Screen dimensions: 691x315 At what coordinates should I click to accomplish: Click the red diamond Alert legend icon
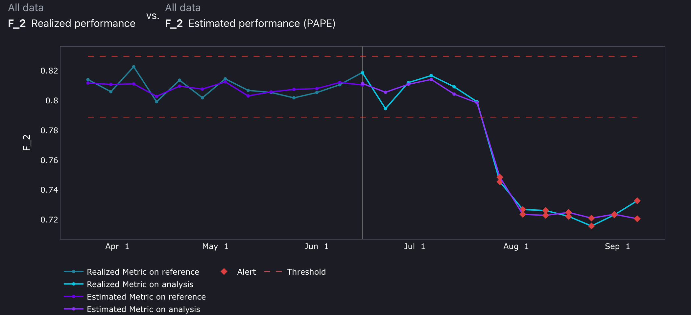[224, 271]
